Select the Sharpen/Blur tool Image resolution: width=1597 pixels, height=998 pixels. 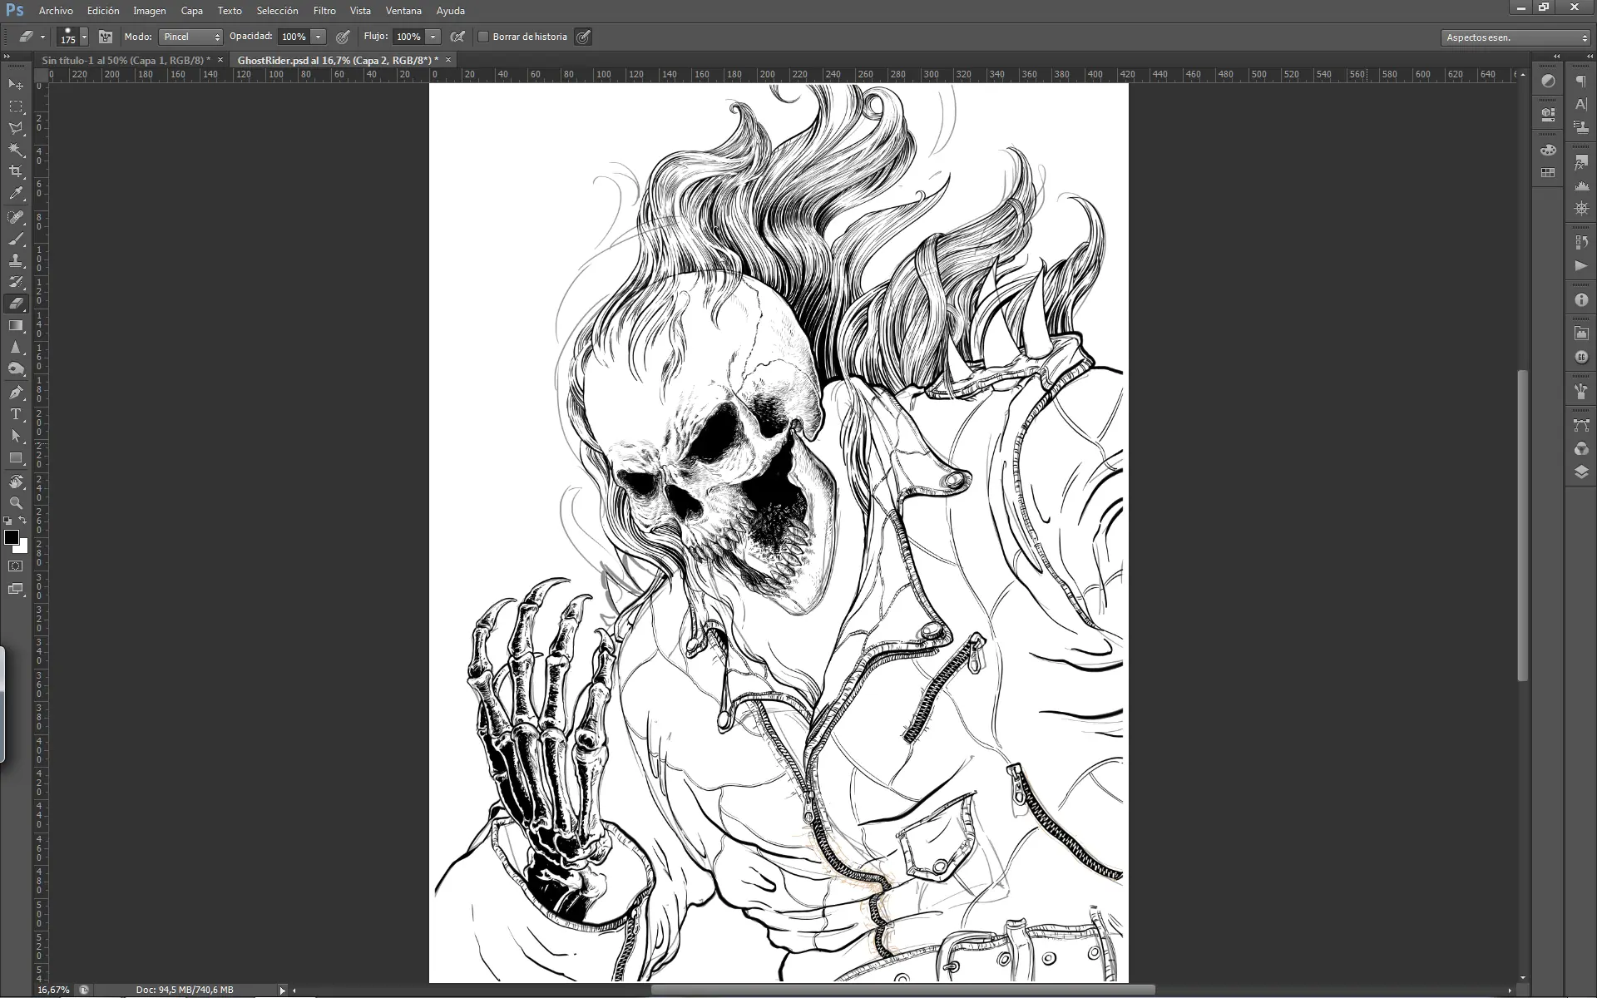coord(16,347)
